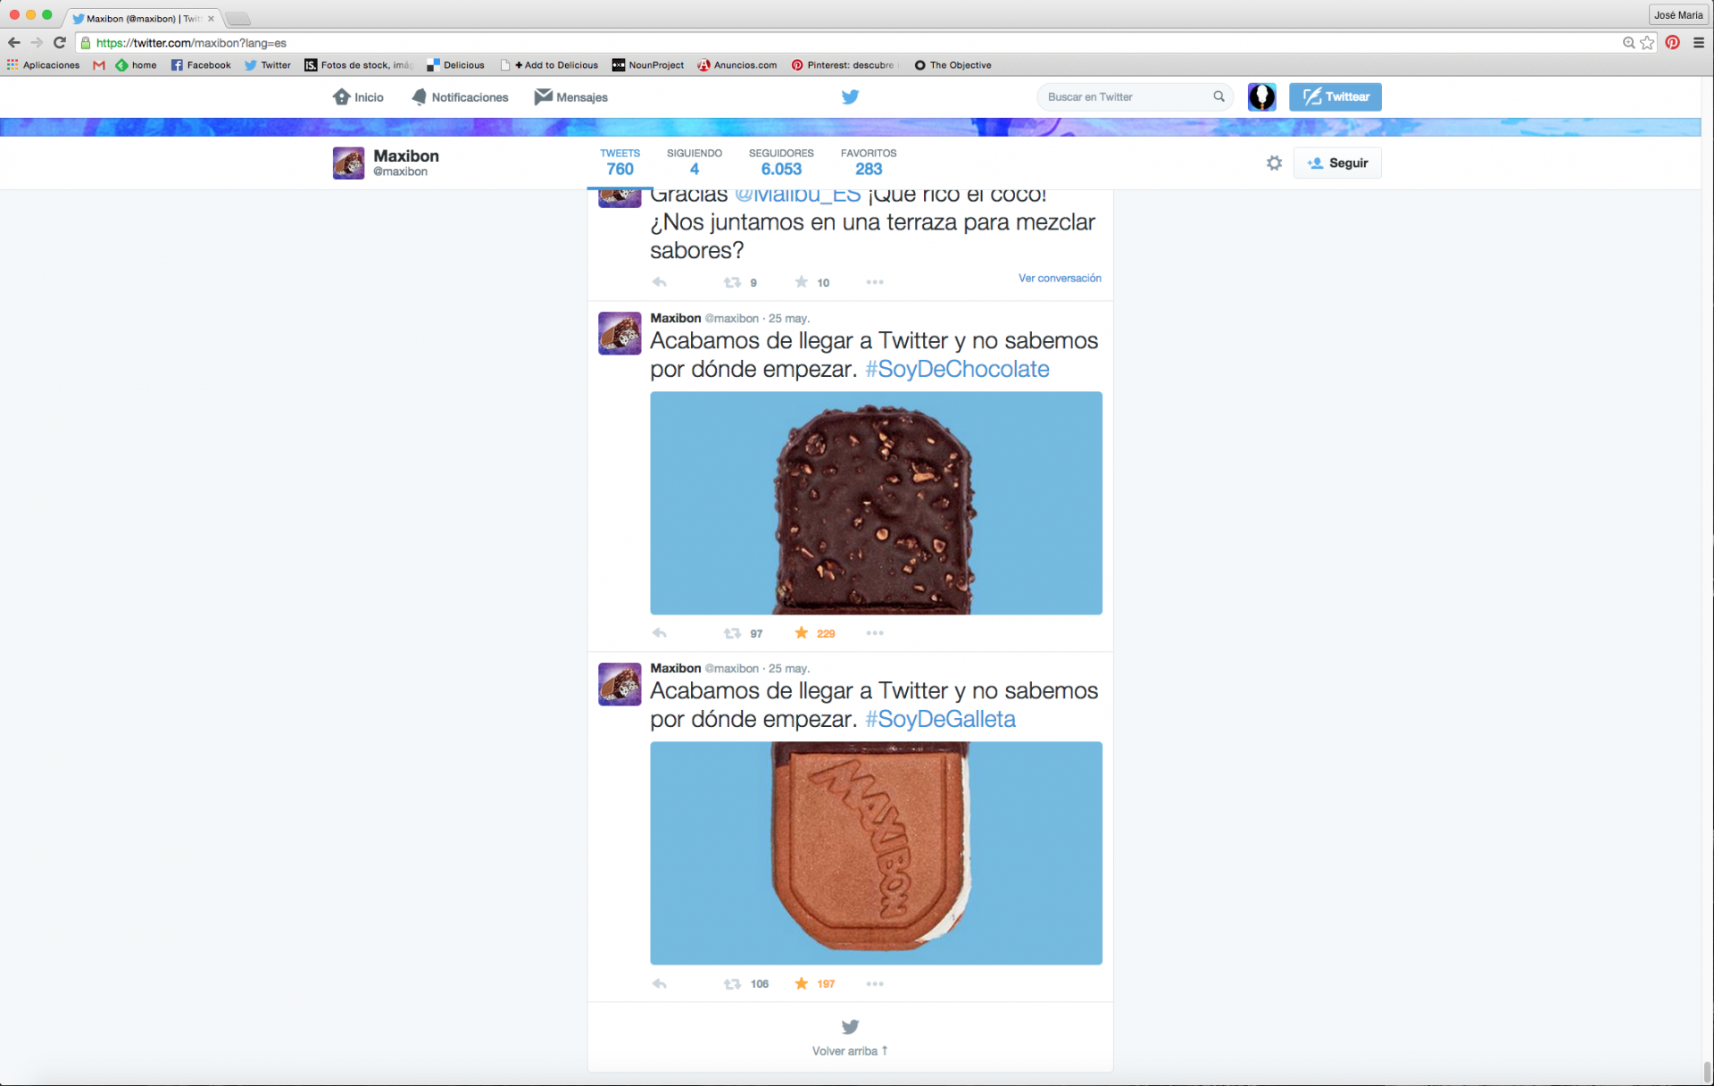Click the settings gear icon on Maxibon profile
Viewport: 1714px width, 1086px height.
(1273, 163)
